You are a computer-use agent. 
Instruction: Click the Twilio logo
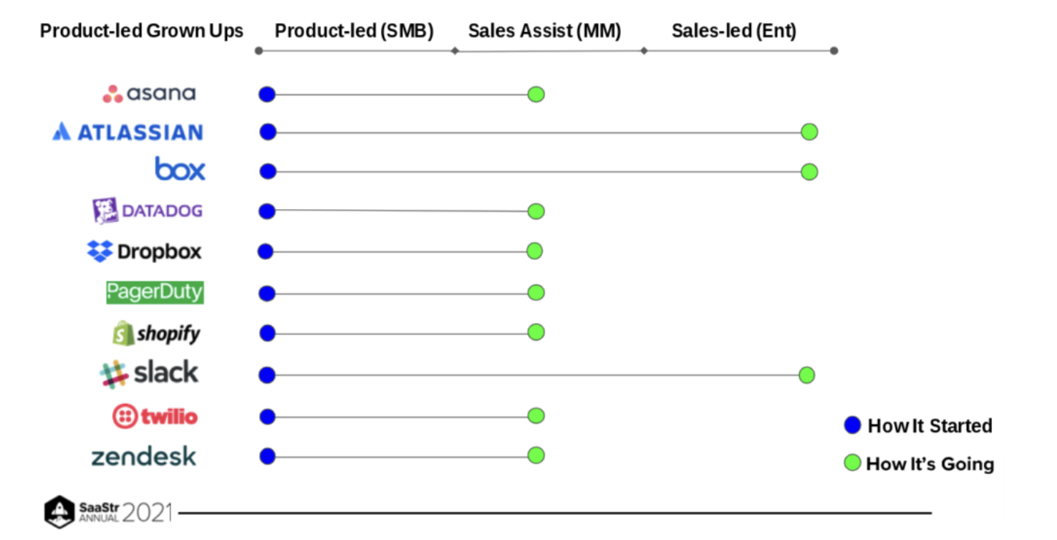tap(155, 416)
